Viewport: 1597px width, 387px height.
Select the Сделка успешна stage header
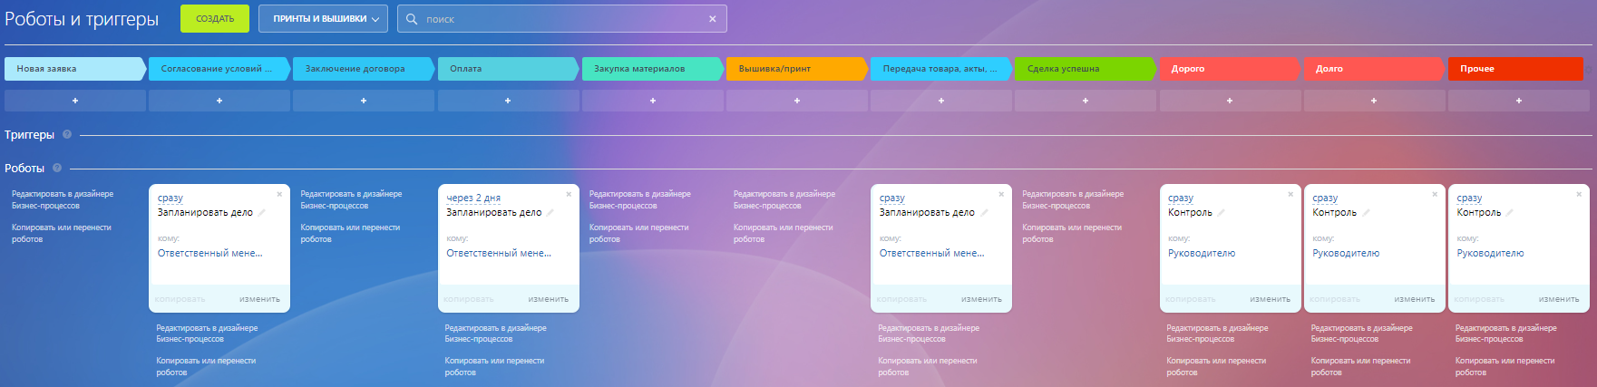pos(1086,69)
